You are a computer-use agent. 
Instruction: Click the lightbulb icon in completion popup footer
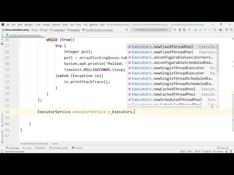212,107
